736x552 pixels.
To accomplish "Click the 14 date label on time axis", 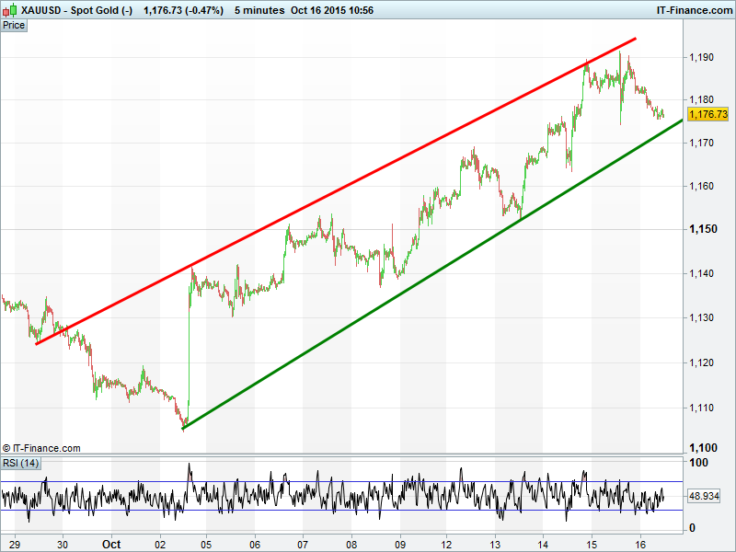I will pyautogui.click(x=543, y=545).
